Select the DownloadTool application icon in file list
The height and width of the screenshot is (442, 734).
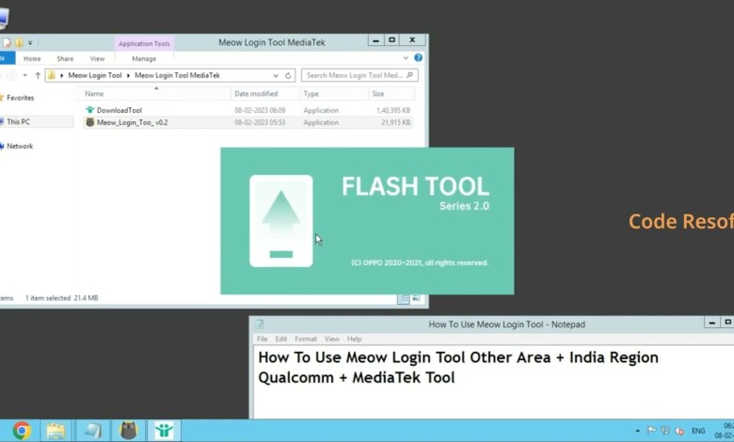pyautogui.click(x=90, y=110)
